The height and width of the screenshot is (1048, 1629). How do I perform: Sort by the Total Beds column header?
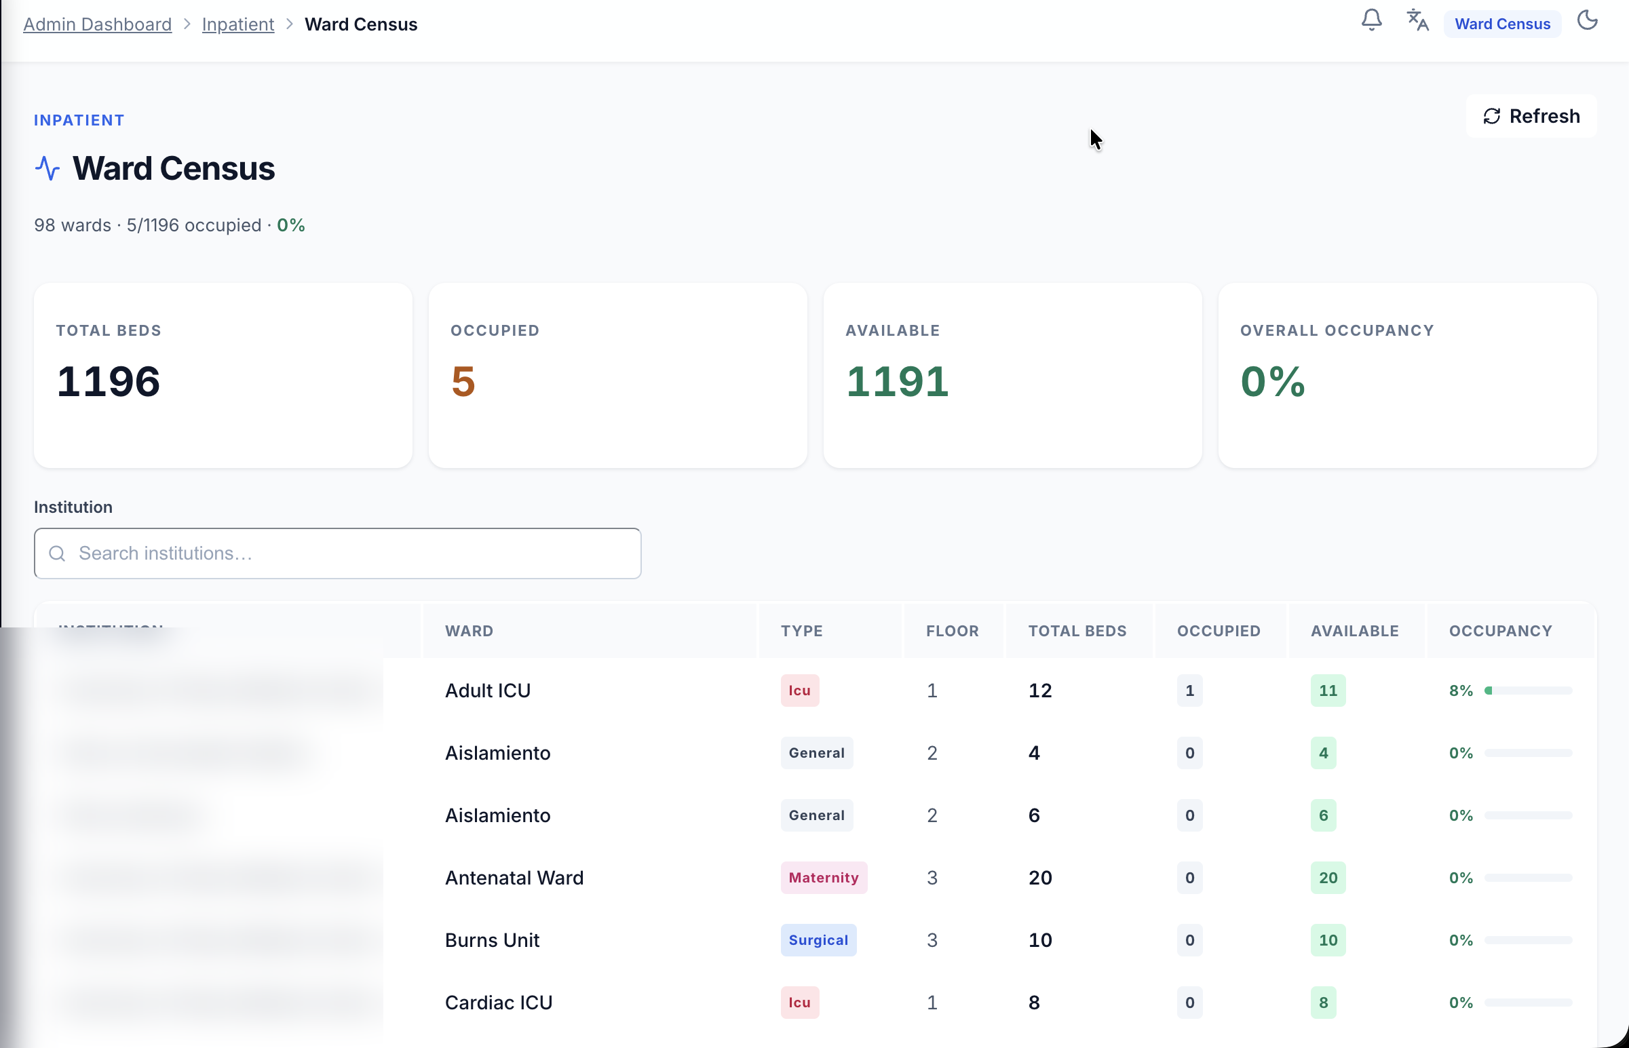1077,631
